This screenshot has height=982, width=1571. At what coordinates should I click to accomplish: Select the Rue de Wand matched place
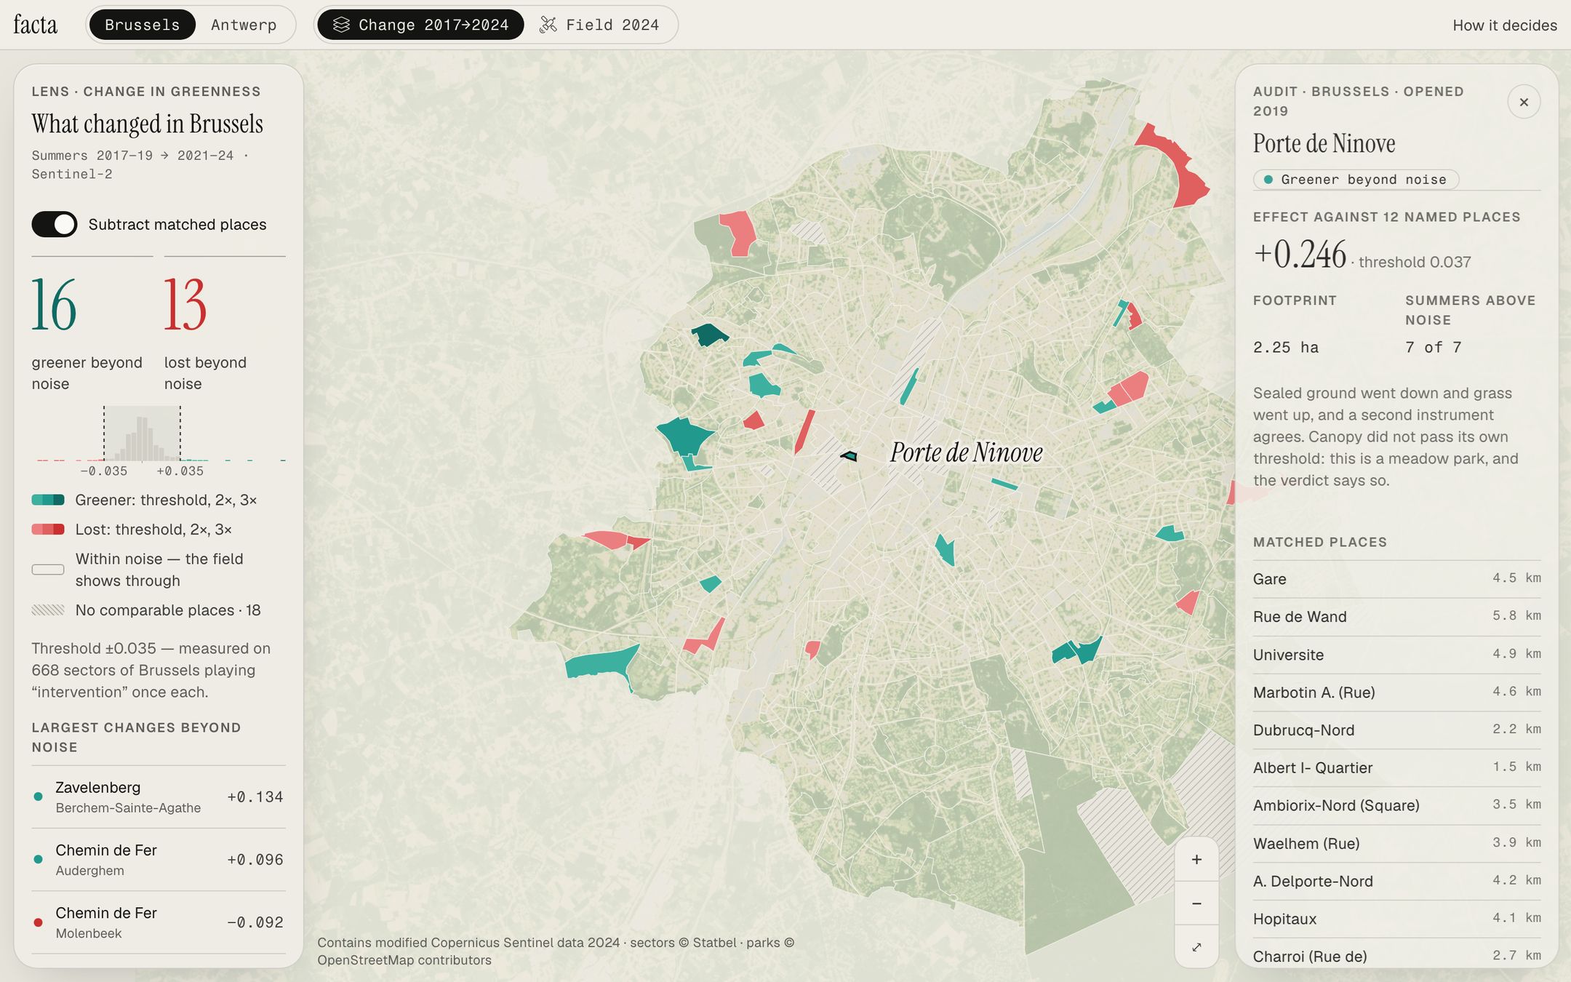coord(1396,617)
